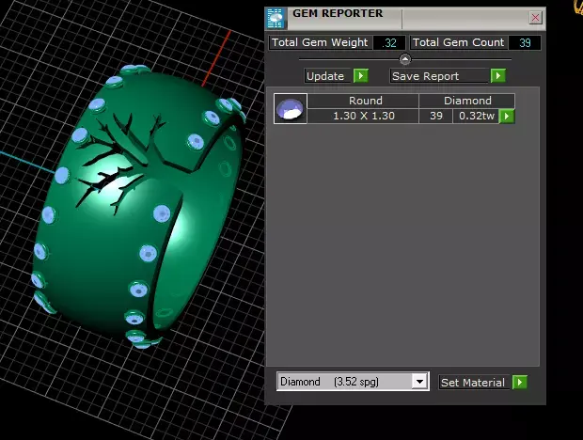Viewport: 583px width, 440px height.
Task: Click the 'Total Gem Count' label
Action: click(x=459, y=42)
